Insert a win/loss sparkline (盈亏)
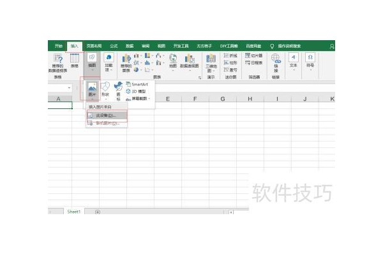The image size is (383, 255). tap(230, 69)
